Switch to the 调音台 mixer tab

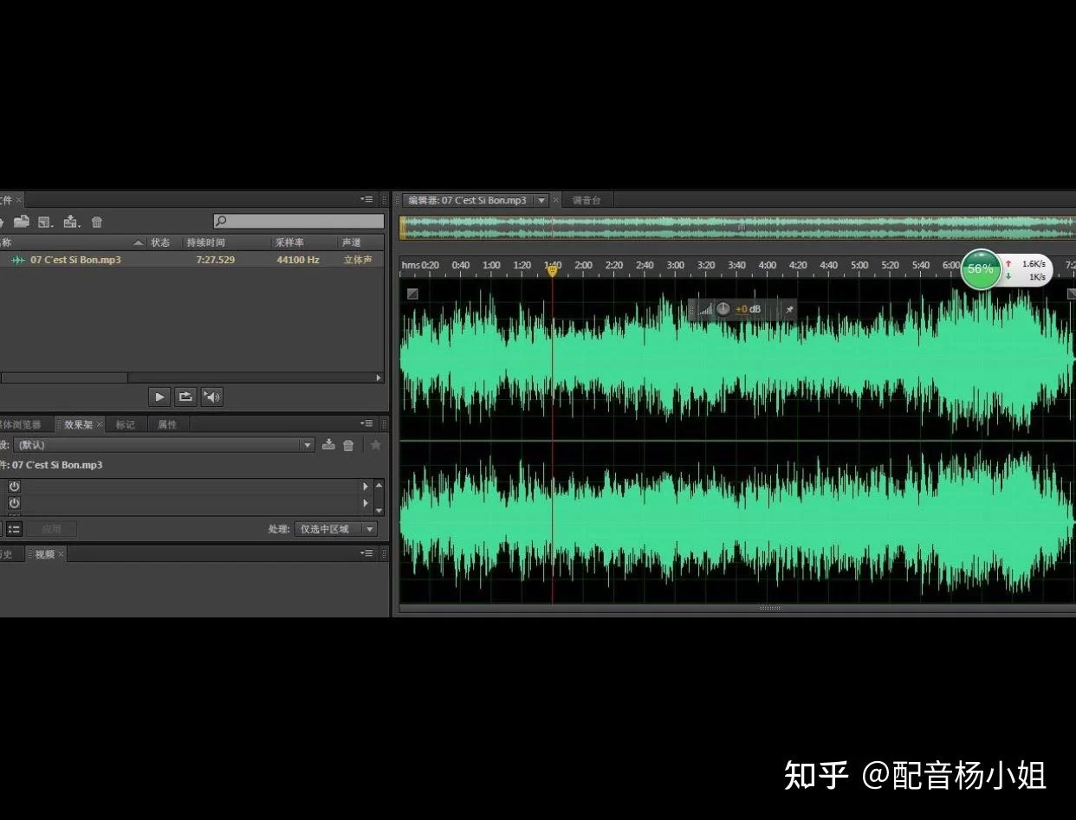(587, 200)
